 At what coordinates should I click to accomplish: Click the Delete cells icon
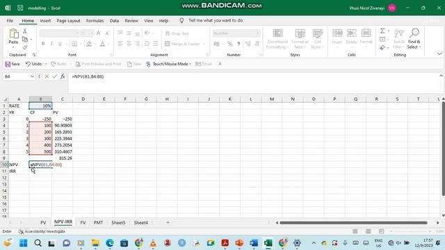tap(351, 33)
